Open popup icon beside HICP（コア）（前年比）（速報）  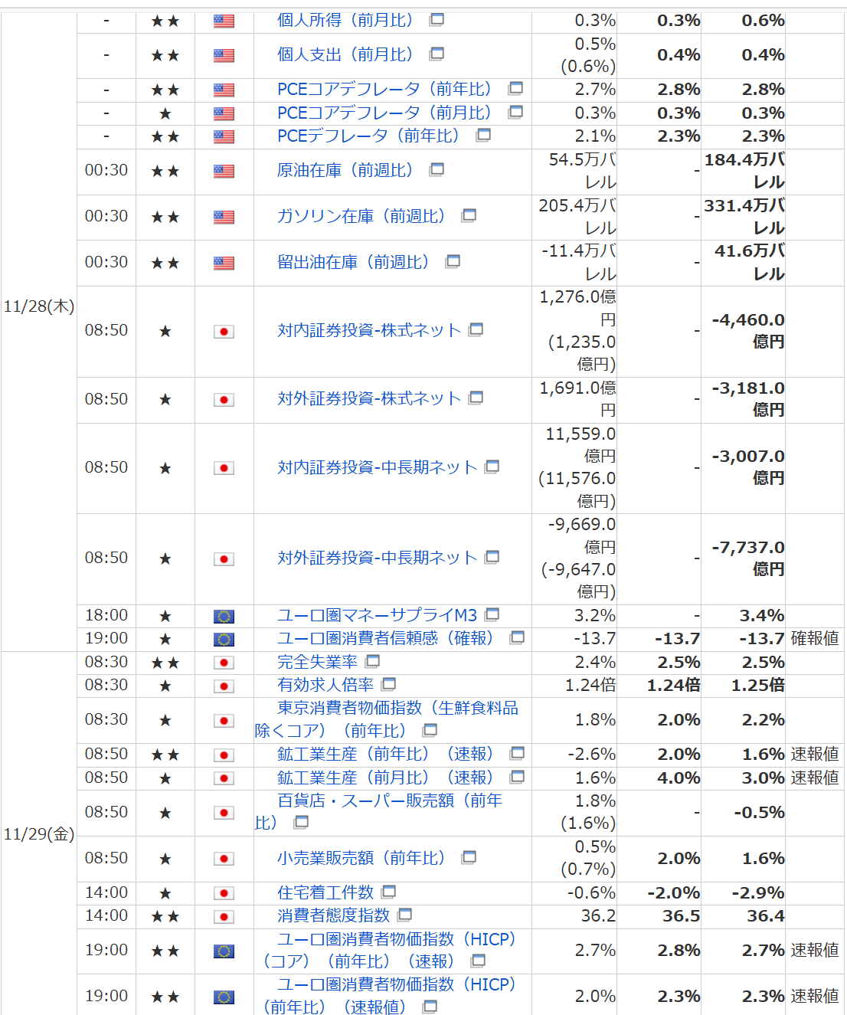coord(478,961)
